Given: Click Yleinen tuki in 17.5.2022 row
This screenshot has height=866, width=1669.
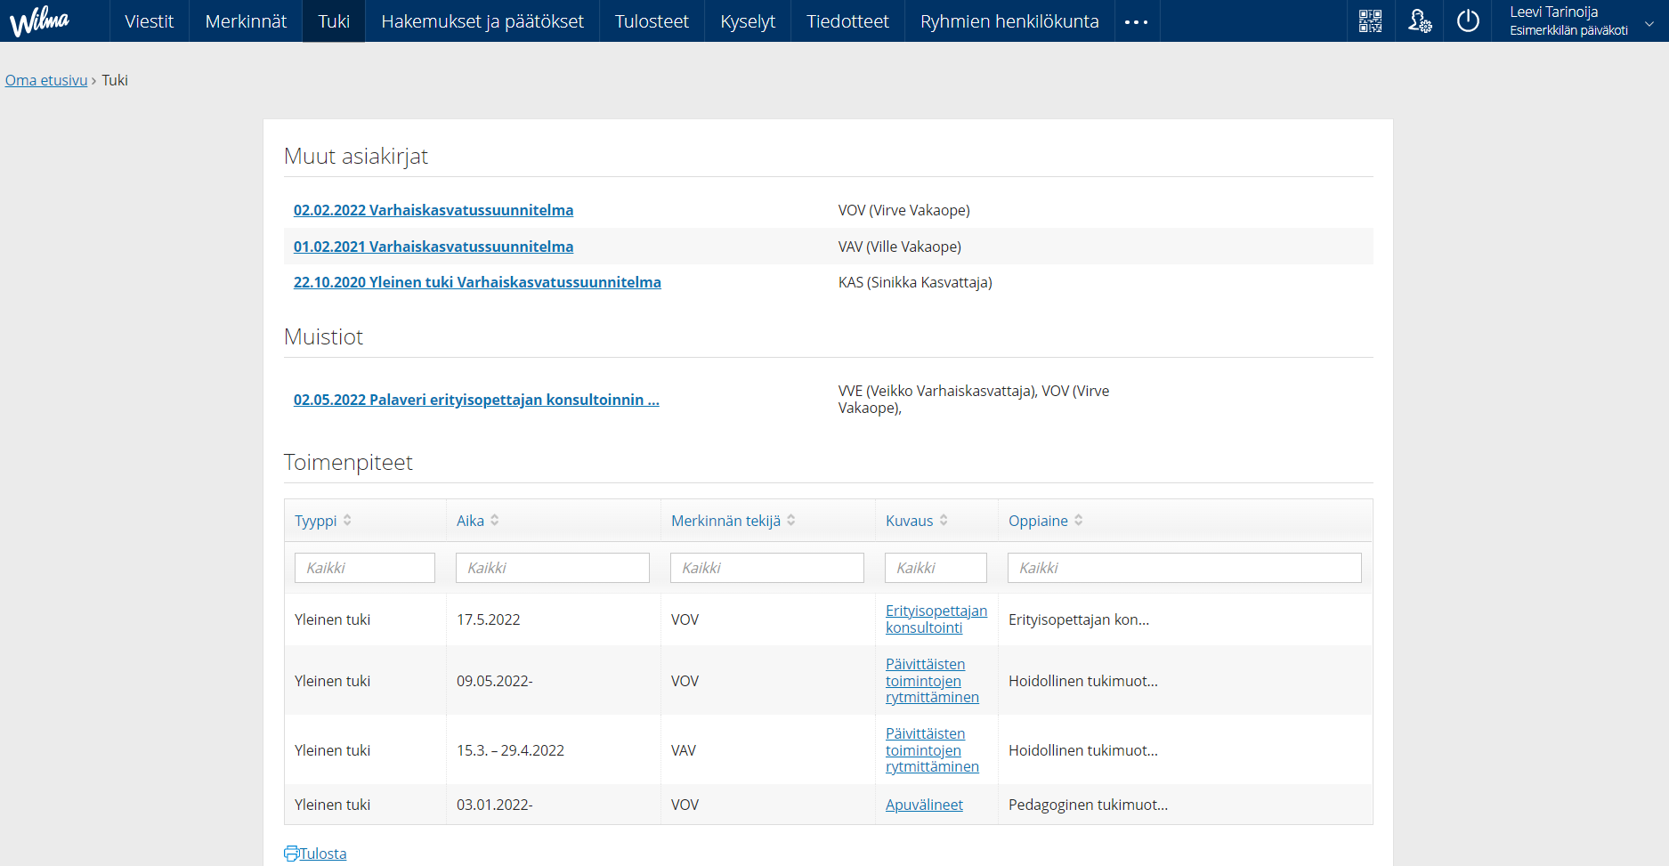Looking at the screenshot, I should 333,619.
